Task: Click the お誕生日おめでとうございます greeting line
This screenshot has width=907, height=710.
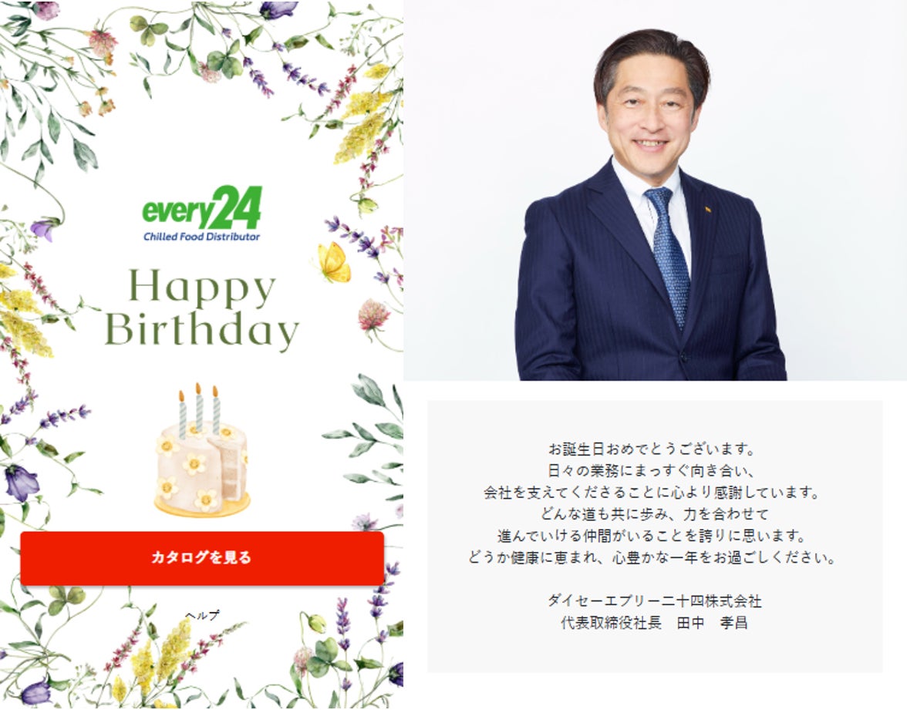Action: coord(652,449)
